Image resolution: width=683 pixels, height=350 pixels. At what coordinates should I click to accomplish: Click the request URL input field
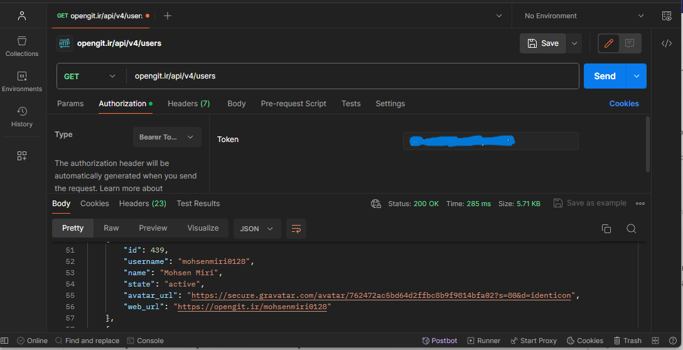pos(352,76)
